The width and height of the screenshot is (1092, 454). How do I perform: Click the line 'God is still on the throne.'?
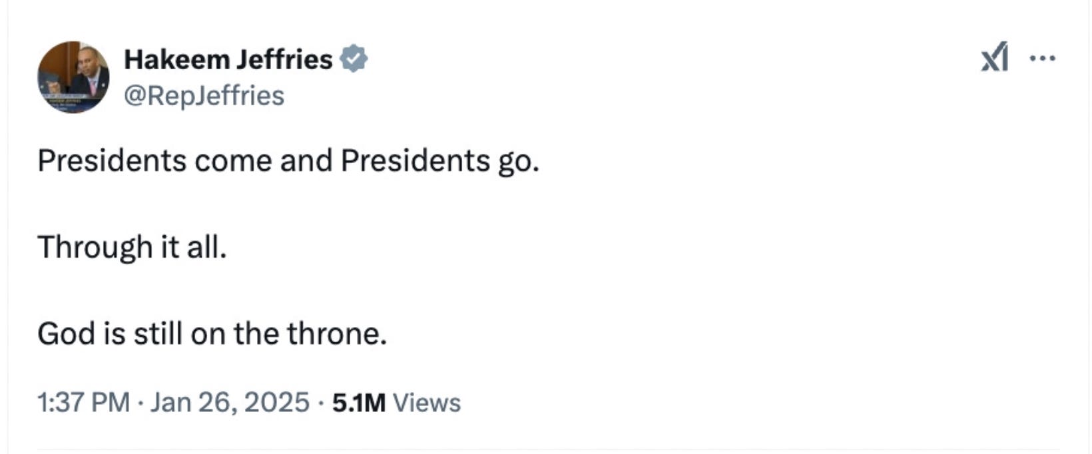[x=212, y=334]
